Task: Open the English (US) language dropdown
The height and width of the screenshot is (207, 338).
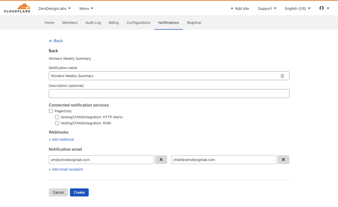Action: coord(298,9)
